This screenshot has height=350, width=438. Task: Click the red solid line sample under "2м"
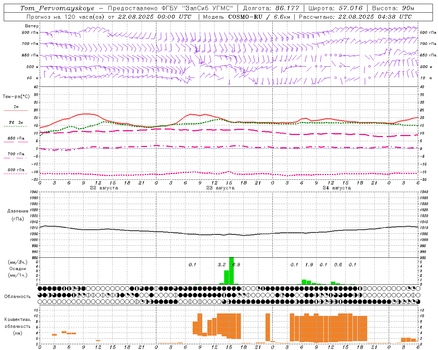pos(16,111)
